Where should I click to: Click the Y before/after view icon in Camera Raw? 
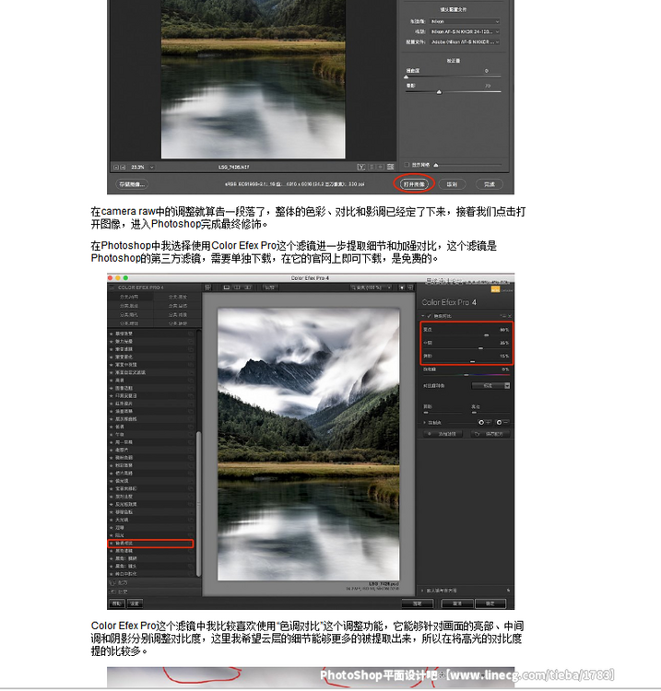click(361, 167)
